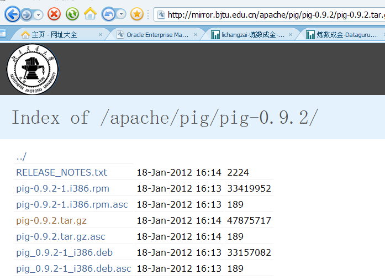Open the parent directory ../ link
Image resolution: width=385 pixels, height=280 pixels.
point(22,156)
